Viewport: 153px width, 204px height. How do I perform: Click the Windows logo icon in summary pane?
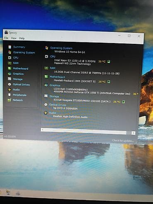(47, 48)
